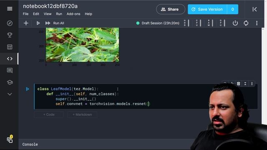Image resolution: width=267 pixels, height=150 pixels.
Task: View the GPU usage meter
Action: (x=222, y=23)
